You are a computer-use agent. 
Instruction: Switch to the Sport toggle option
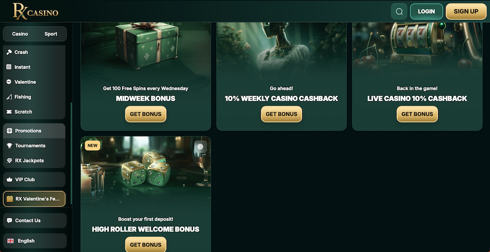tap(51, 34)
